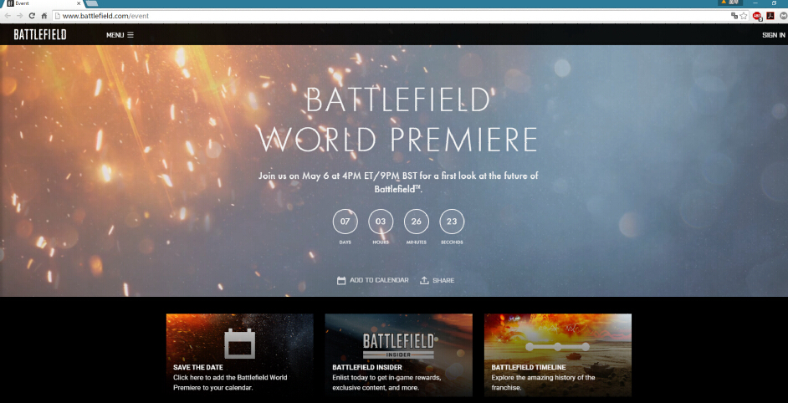Image resolution: width=788 pixels, height=403 pixels.
Task: Bookmark this page with the star icon
Action: tap(744, 16)
